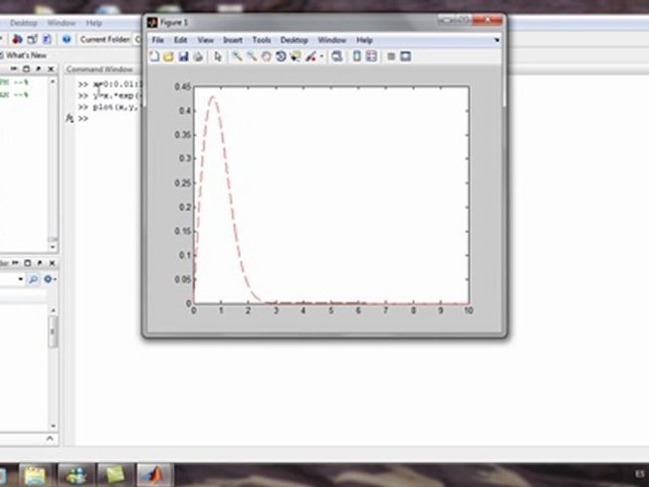The image size is (649, 487).
Task: Click the Profiler icon in MATLAB toolbar
Action: click(x=47, y=39)
